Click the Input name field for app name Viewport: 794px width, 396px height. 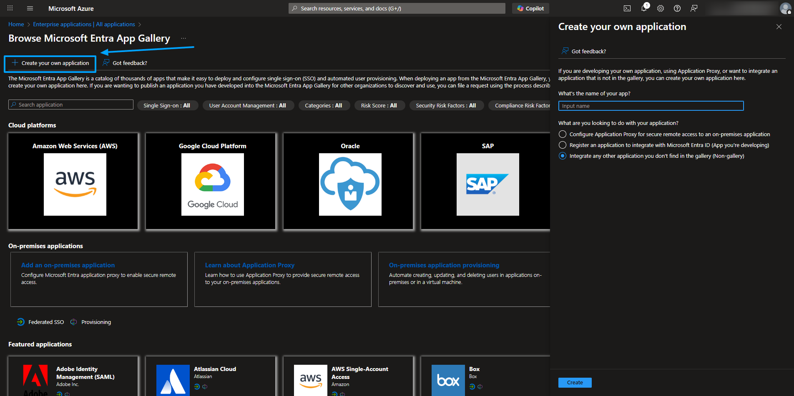click(651, 106)
